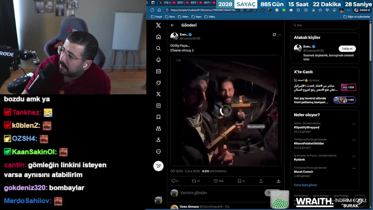Open the Explore search icon in sidebar
373x210 pixels.
(x=158, y=48)
